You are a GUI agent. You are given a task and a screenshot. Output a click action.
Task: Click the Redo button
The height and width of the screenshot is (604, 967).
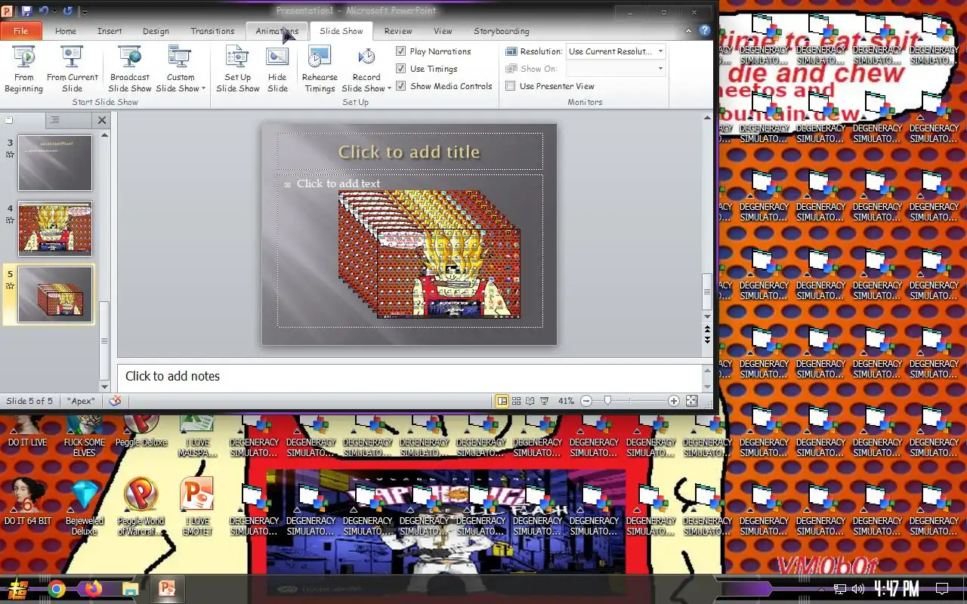pyautogui.click(x=68, y=11)
